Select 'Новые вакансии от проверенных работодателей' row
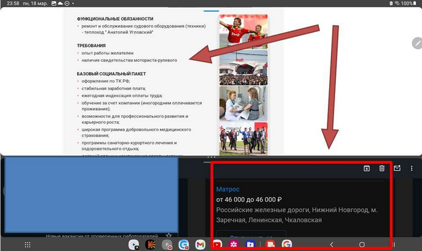422x251 pixels. tap(102, 236)
